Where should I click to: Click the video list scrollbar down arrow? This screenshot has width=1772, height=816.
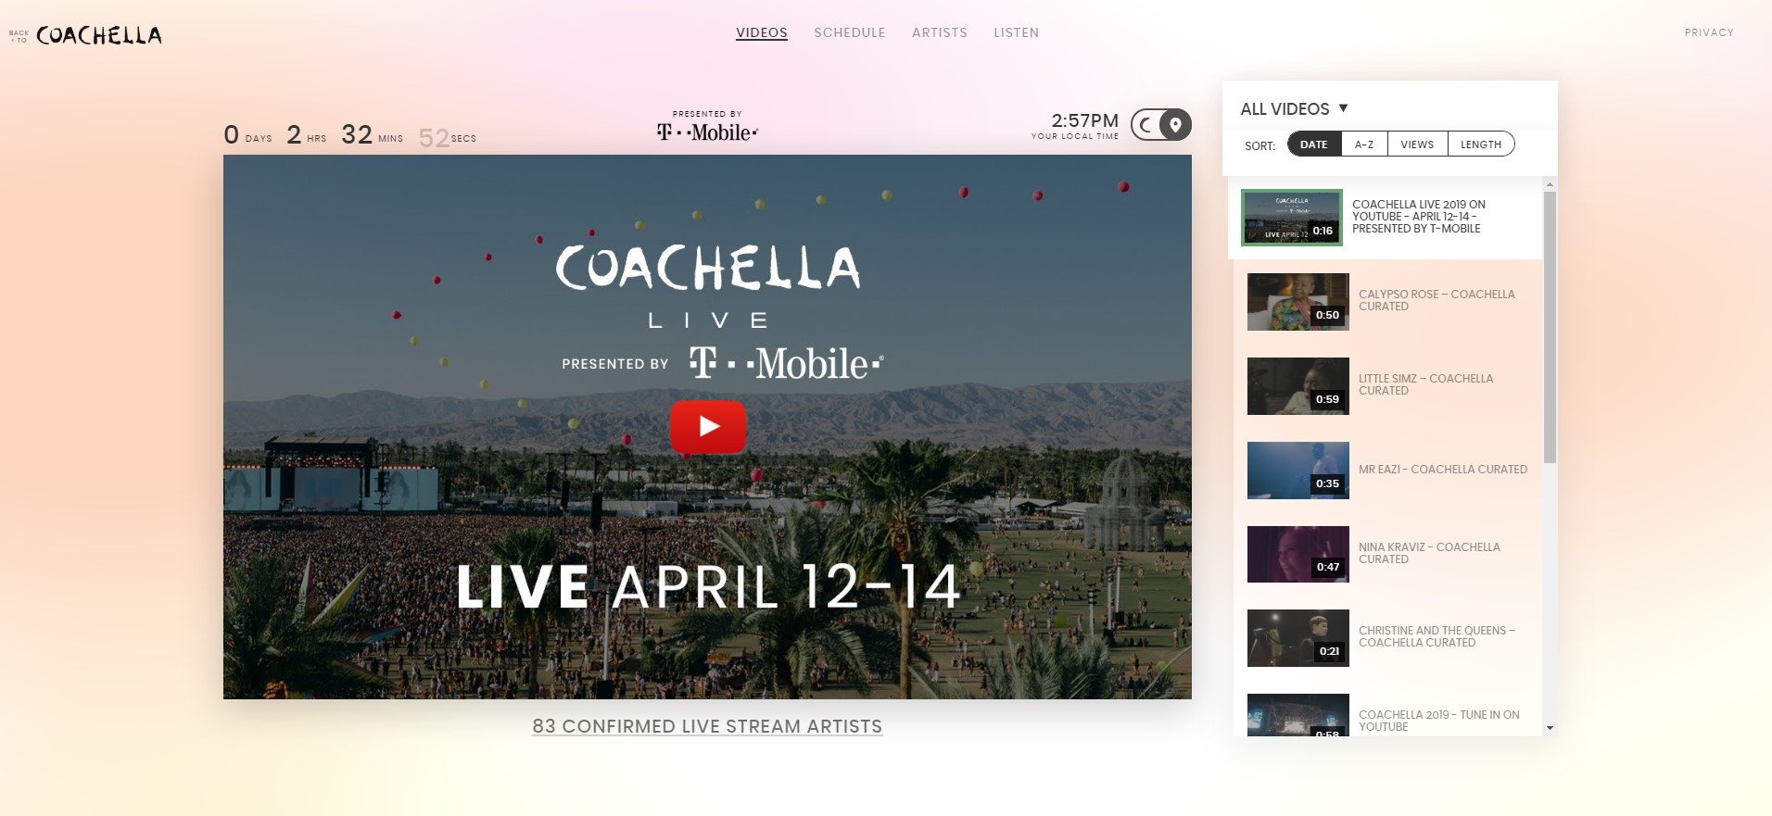[x=1550, y=729]
